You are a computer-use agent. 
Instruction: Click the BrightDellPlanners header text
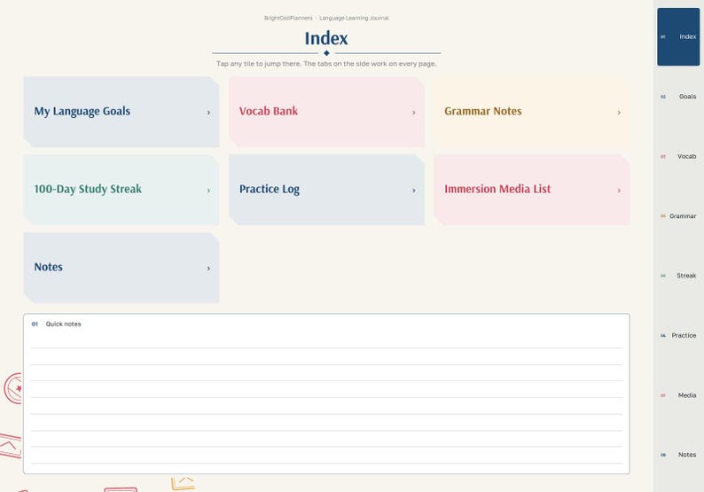tap(288, 18)
